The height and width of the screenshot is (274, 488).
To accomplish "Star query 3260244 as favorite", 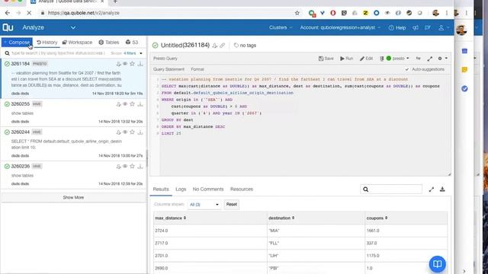I will [x=132, y=132].
